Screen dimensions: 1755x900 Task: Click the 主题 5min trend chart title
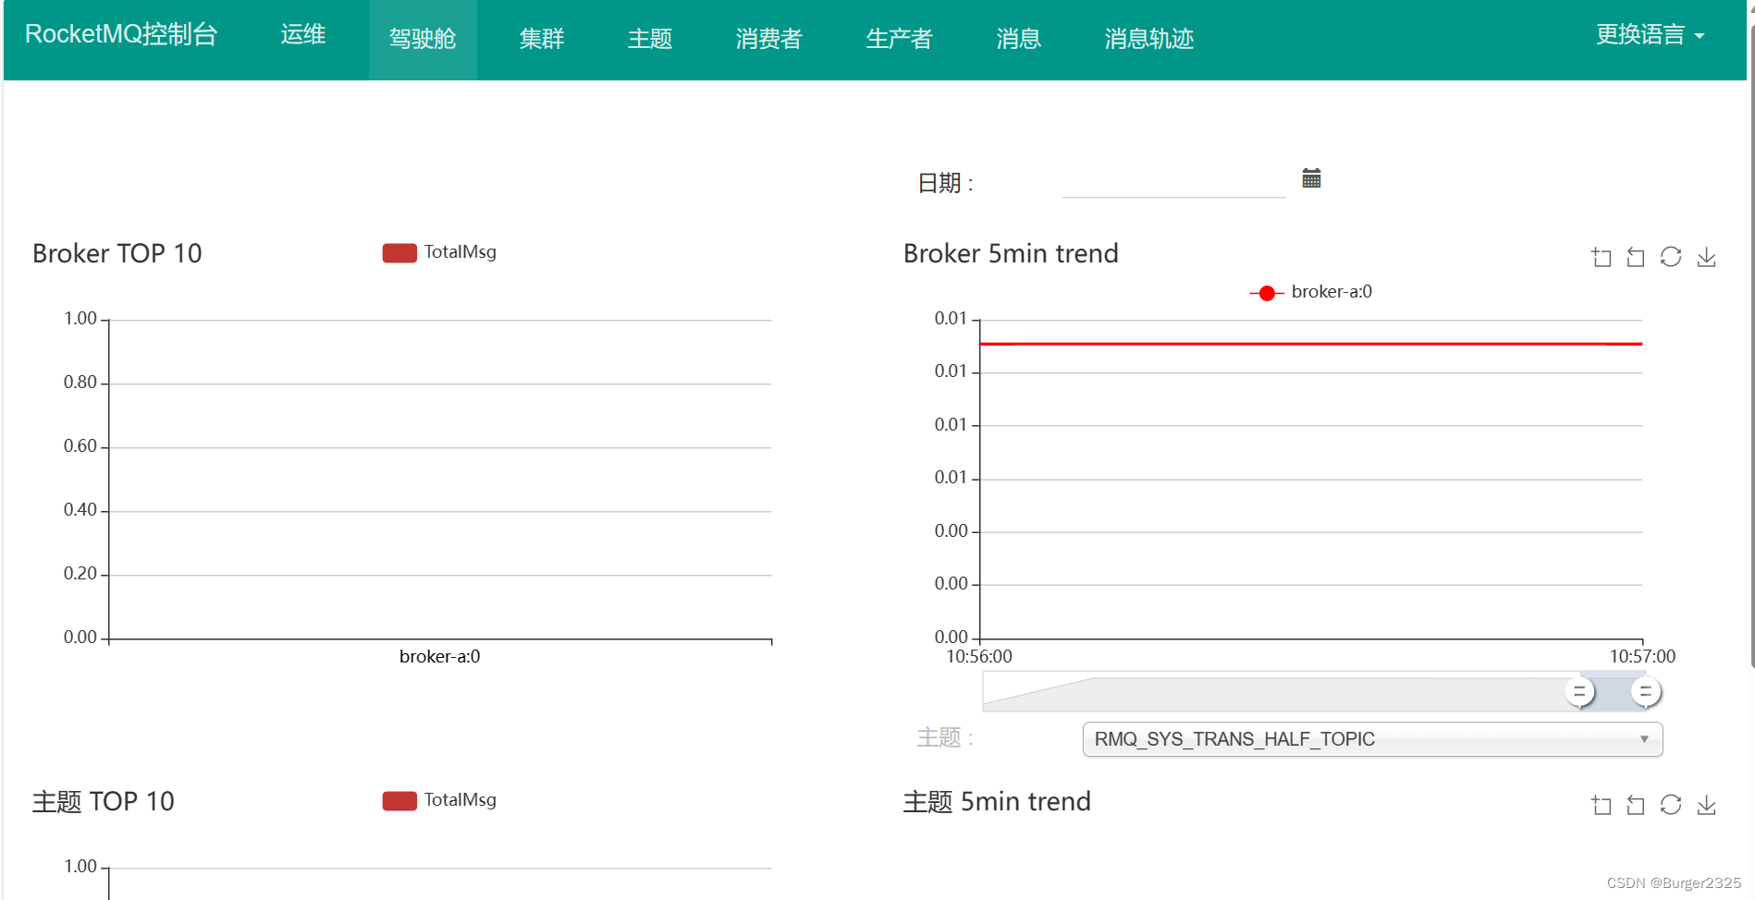click(x=997, y=801)
